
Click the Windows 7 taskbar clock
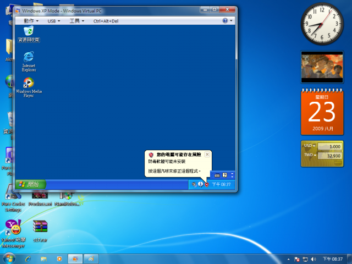[x=333, y=259]
